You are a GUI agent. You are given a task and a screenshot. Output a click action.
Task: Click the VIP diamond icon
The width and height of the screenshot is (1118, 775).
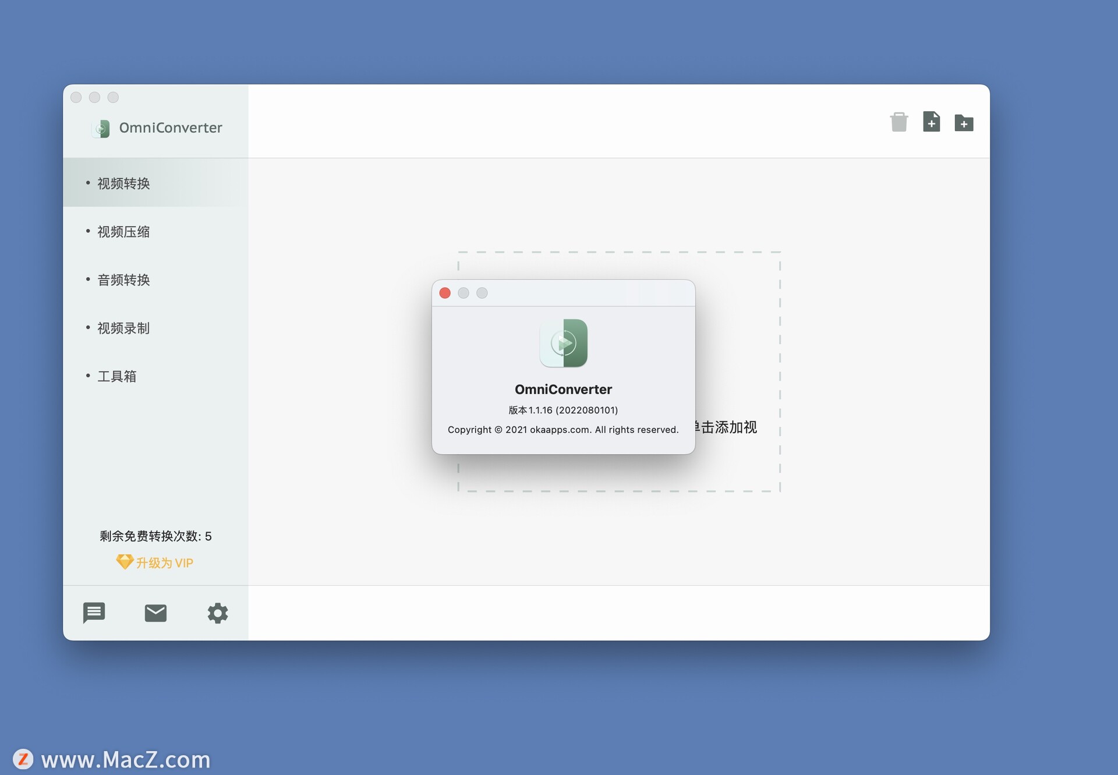(x=125, y=562)
